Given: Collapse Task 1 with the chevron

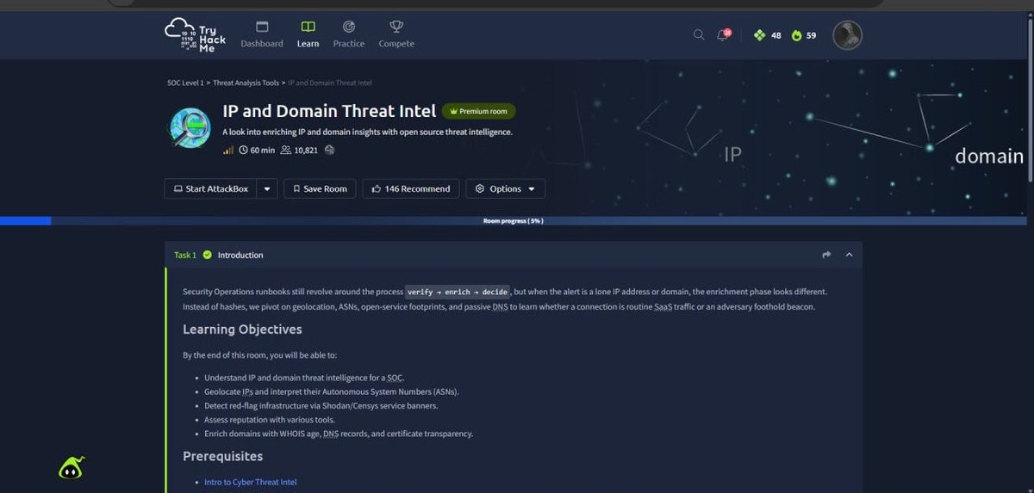Looking at the screenshot, I should point(849,255).
